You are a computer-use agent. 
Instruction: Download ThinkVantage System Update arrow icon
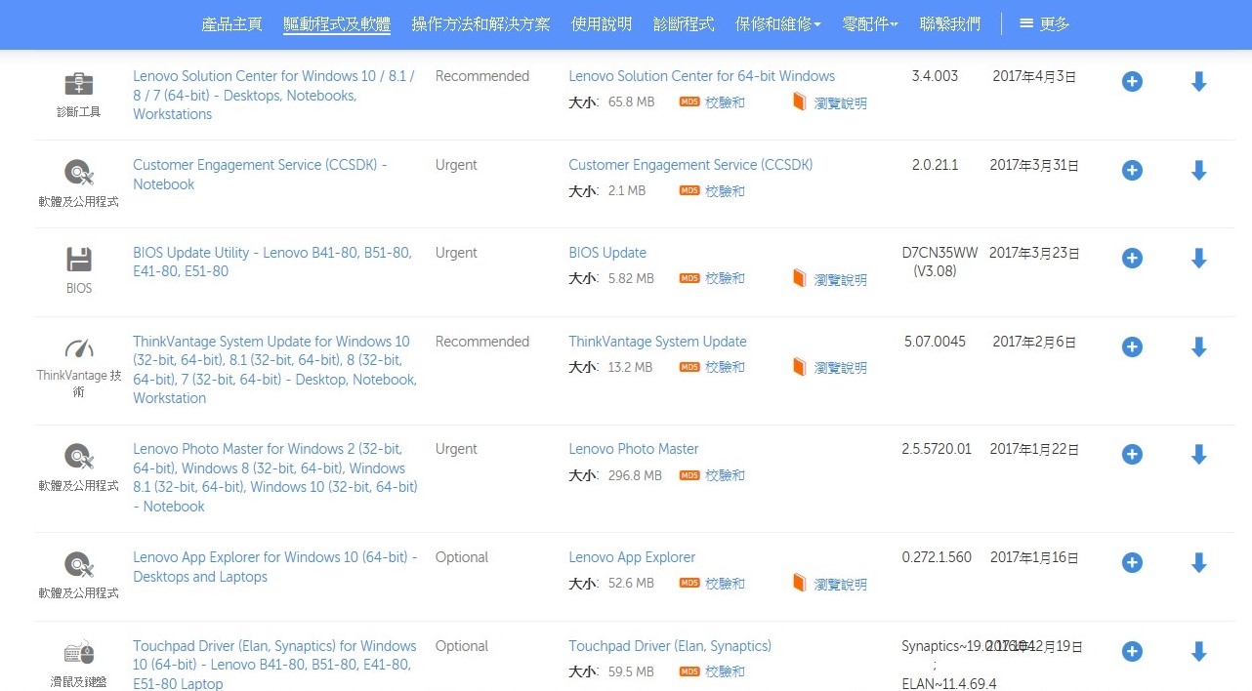click(1199, 347)
